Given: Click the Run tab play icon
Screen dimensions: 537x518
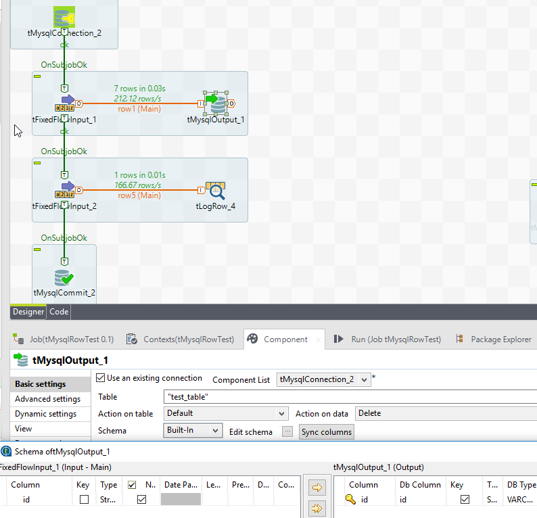Looking at the screenshot, I should pos(338,339).
